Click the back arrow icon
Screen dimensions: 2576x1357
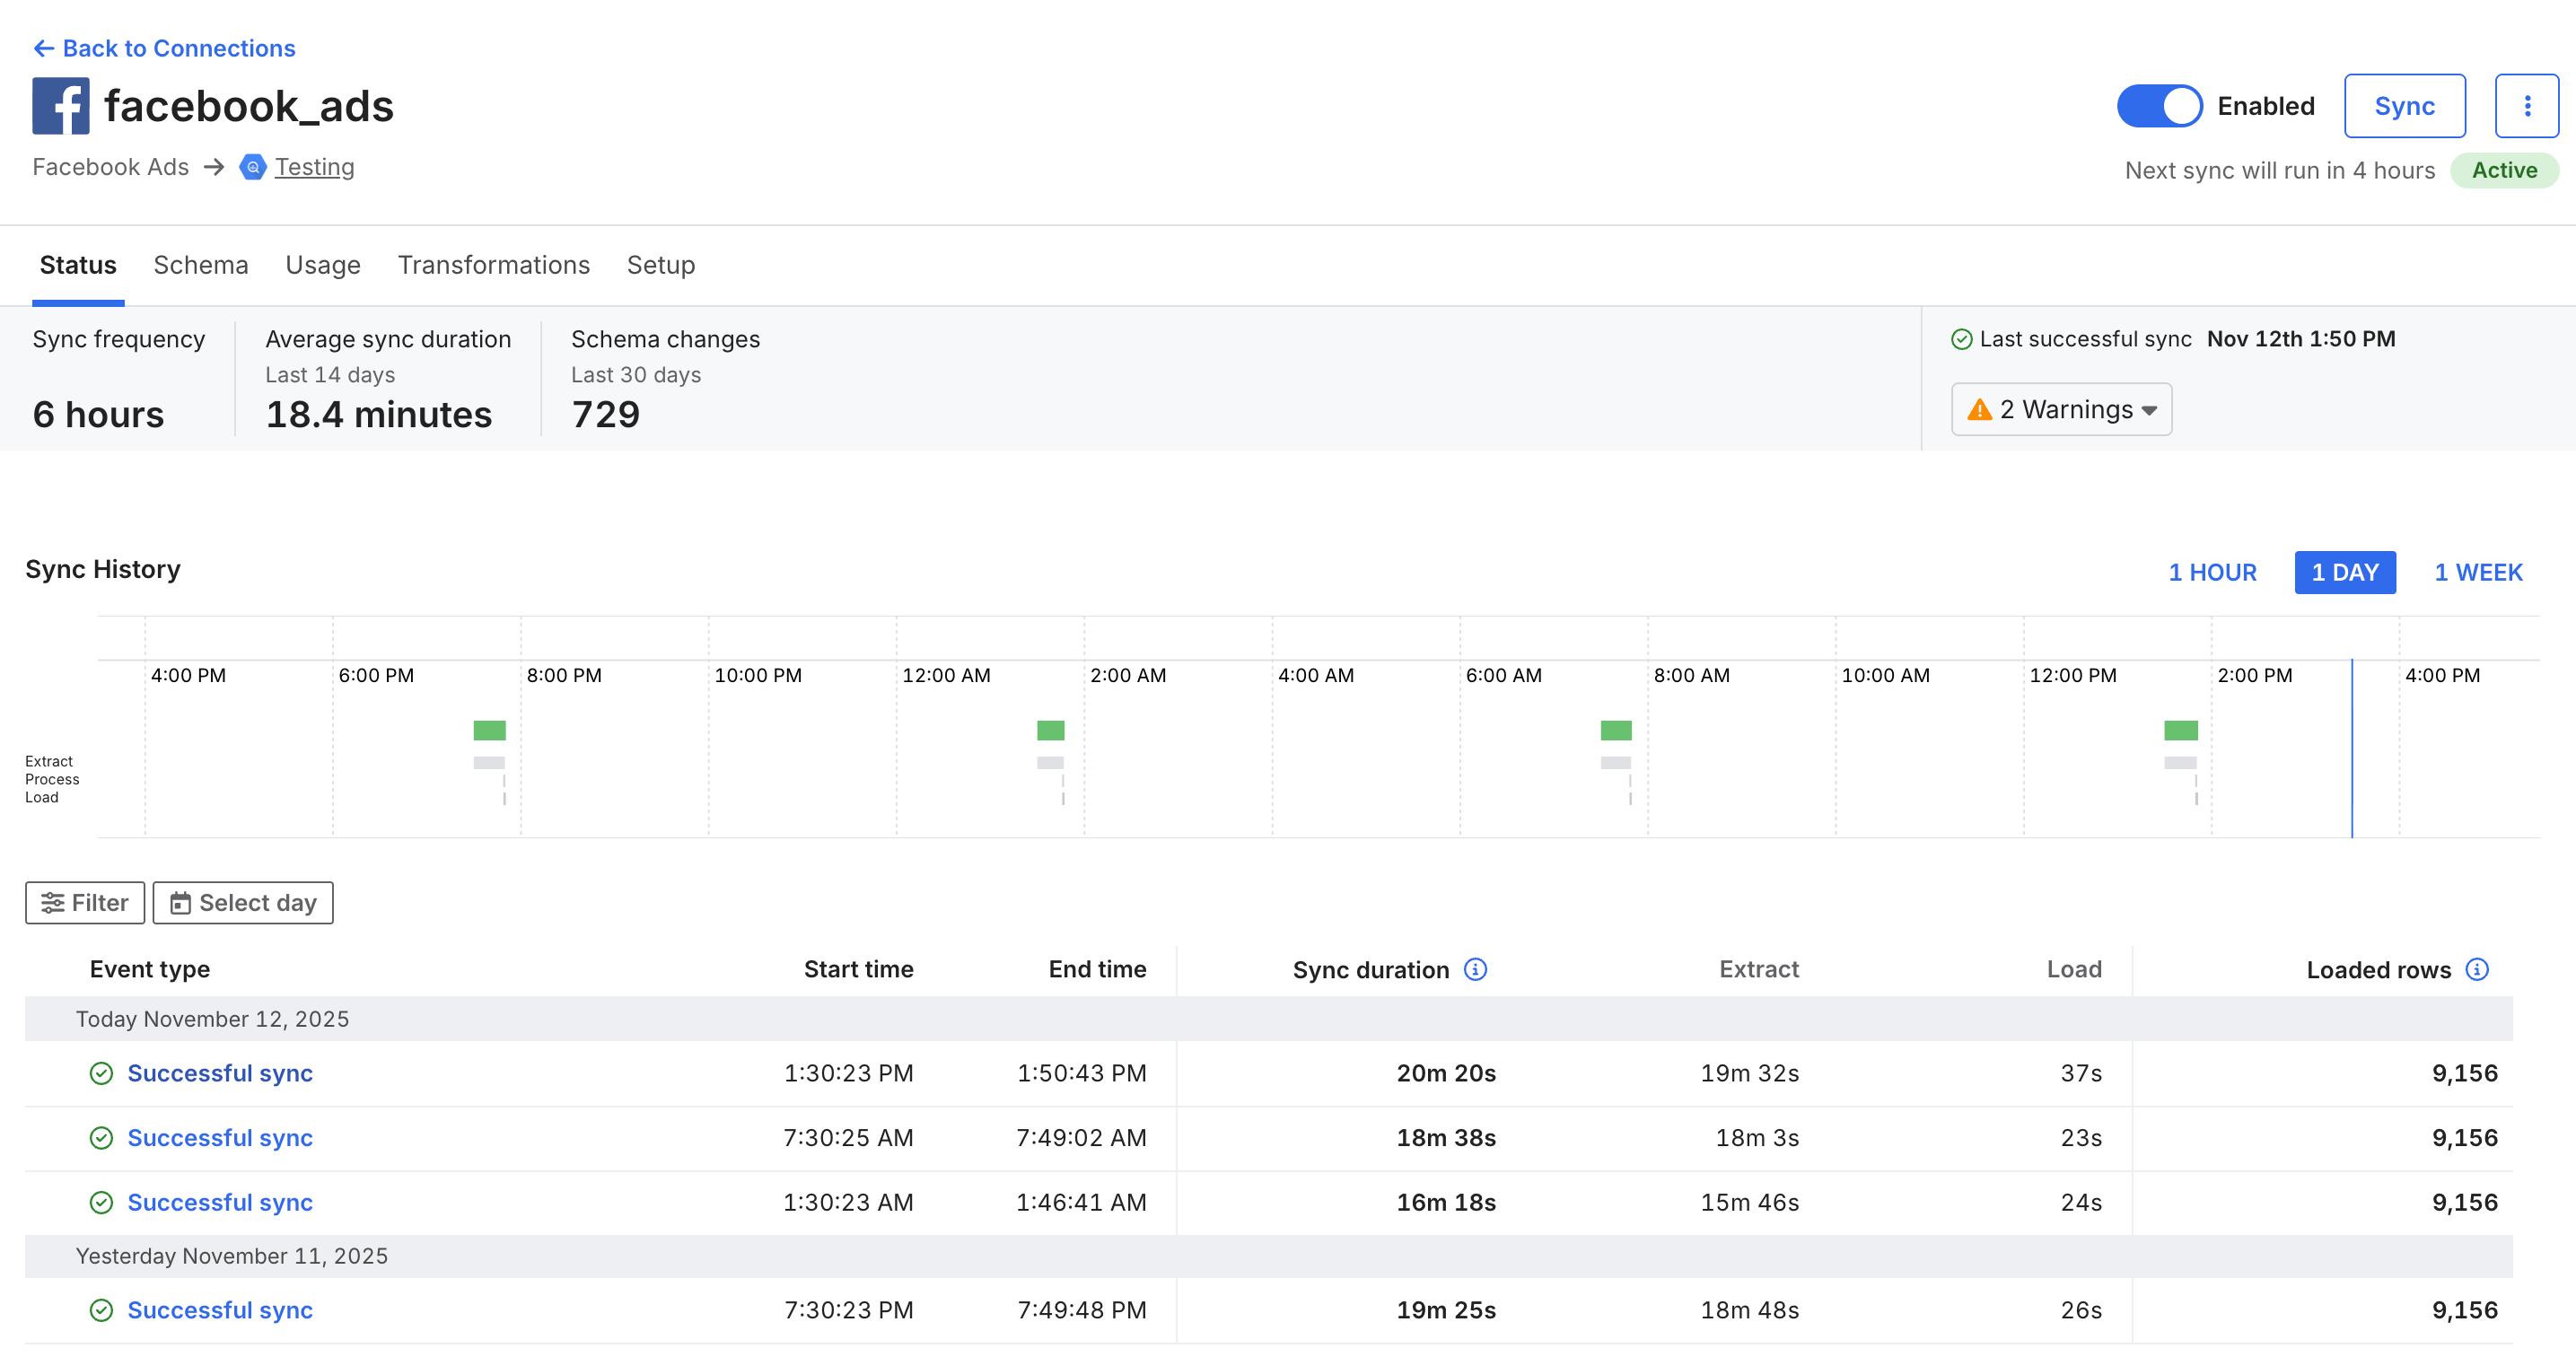click(x=43, y=48)
